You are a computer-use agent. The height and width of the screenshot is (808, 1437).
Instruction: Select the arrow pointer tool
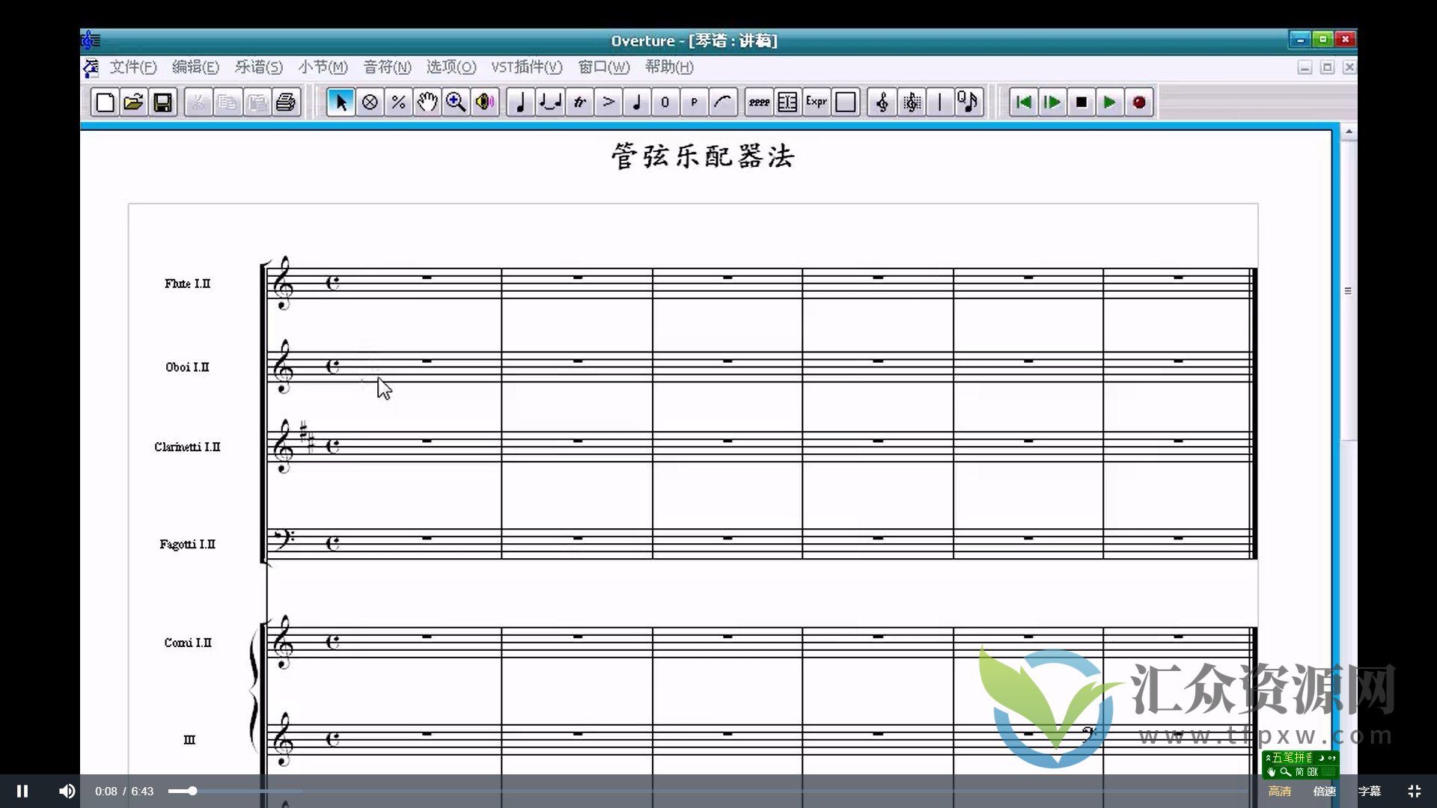point(341,102)
